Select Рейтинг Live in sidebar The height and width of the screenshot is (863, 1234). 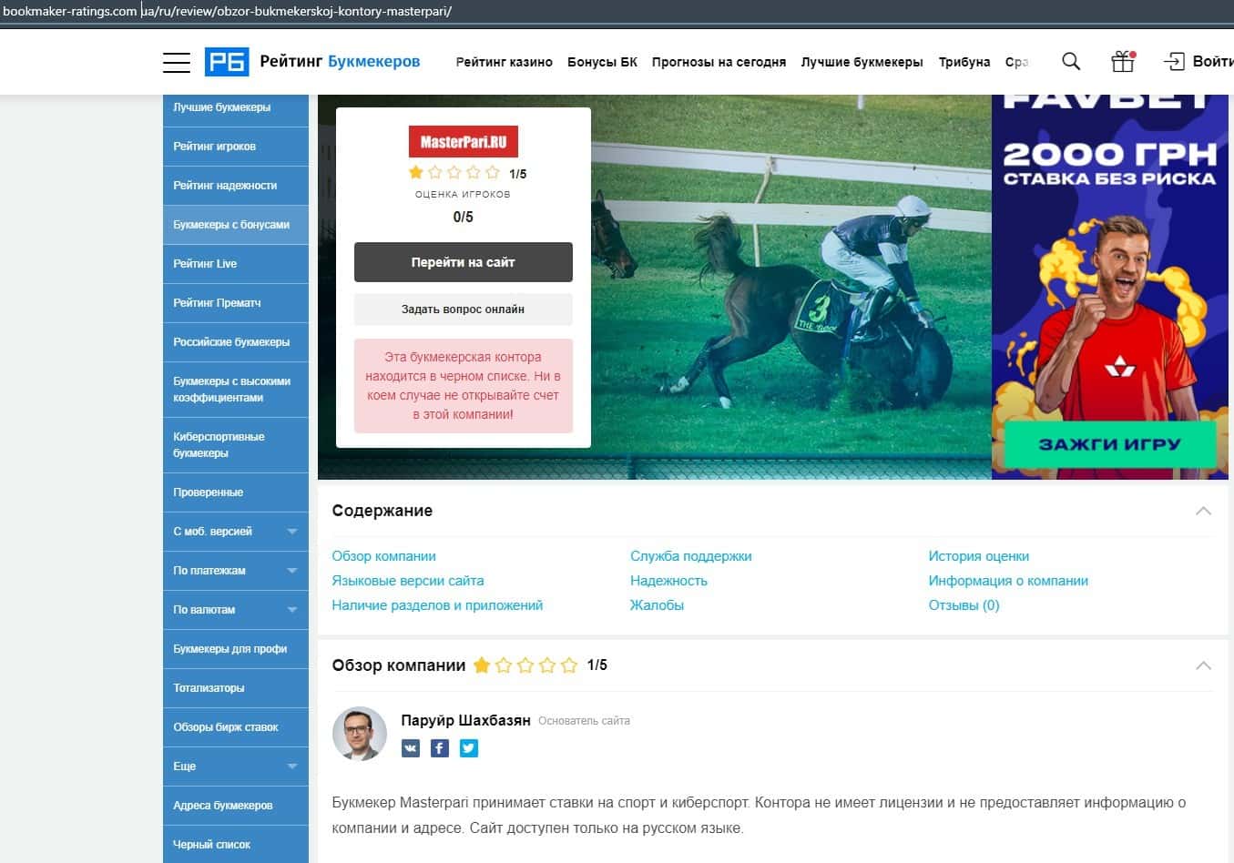(x=236, y=264)
